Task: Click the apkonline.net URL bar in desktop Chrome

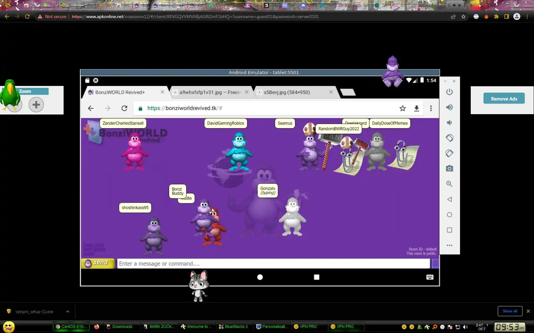Action: coord(242,16)
